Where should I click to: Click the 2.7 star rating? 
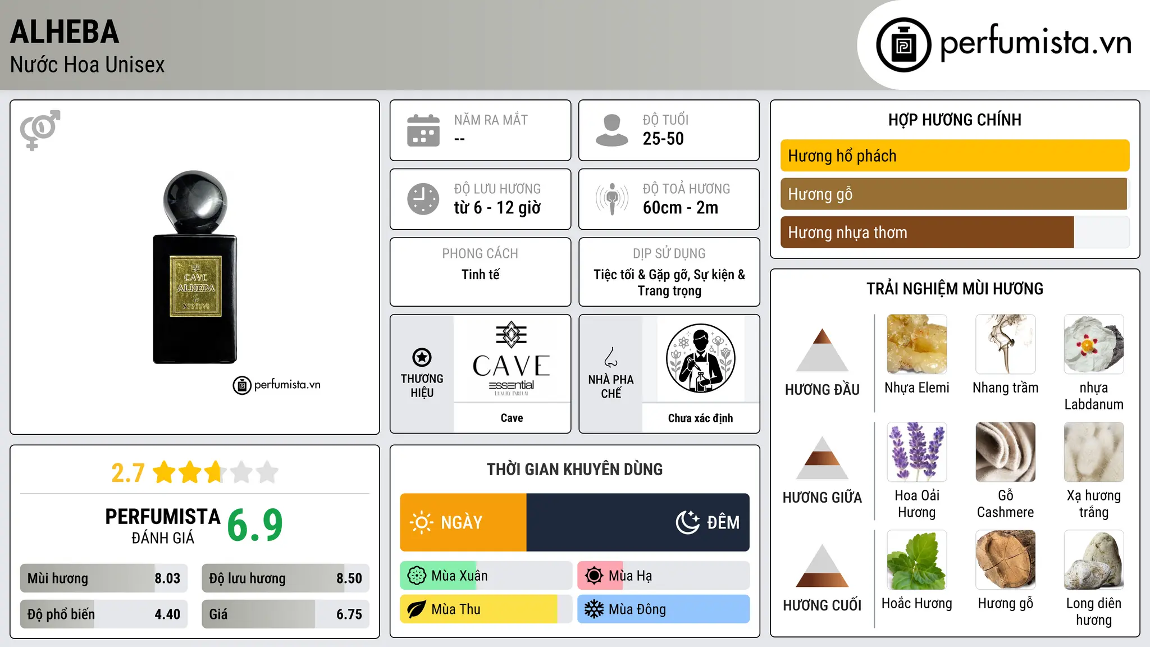point(194,472)
